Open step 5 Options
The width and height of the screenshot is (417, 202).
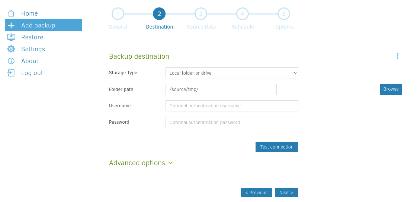pyautogui.click(x=284, y=14)
